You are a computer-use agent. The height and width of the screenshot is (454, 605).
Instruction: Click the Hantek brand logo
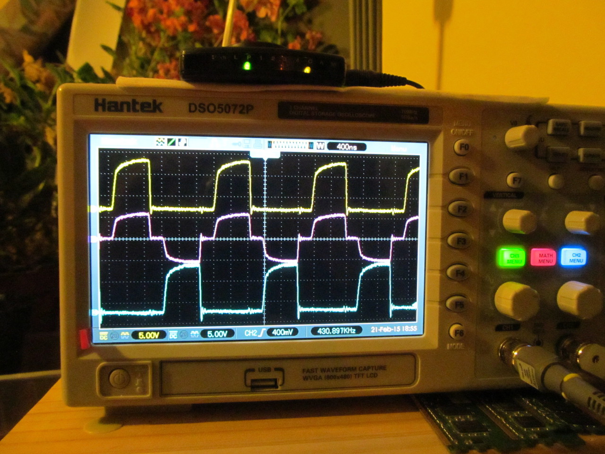[x=129, y=105]
